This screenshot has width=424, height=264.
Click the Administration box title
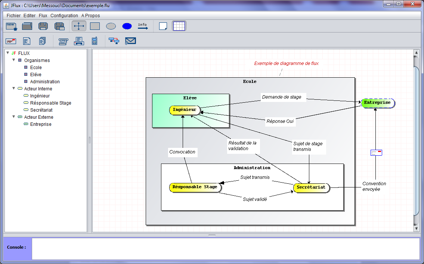[252, 168]
